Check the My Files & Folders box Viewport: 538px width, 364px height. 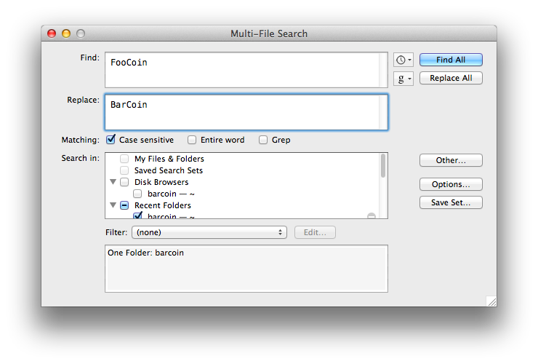coord(124,159)
